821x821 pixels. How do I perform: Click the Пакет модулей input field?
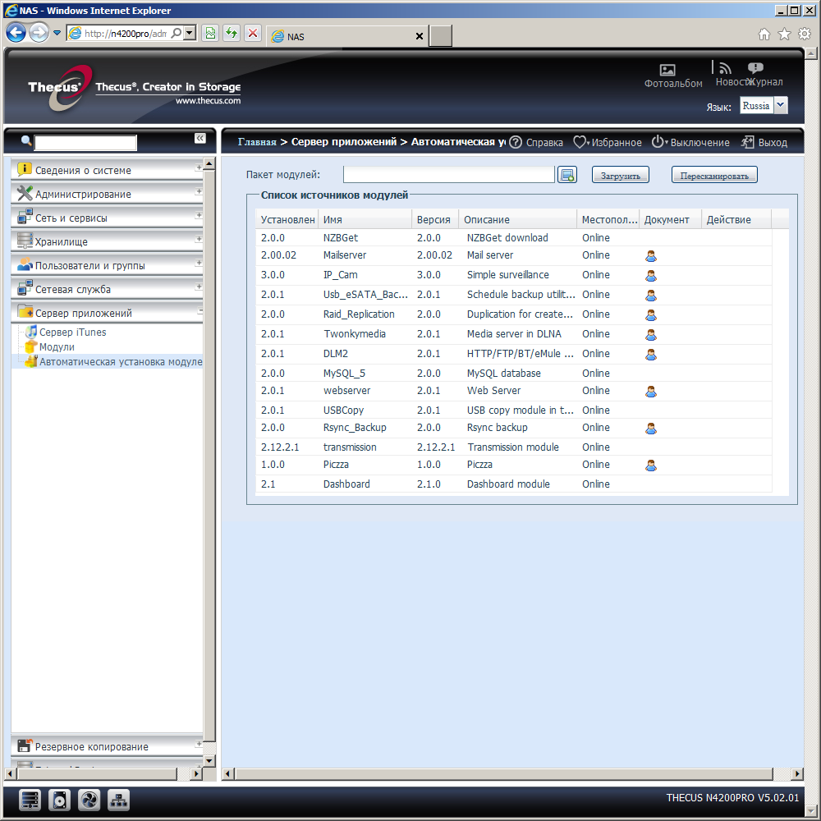point(449,174)
